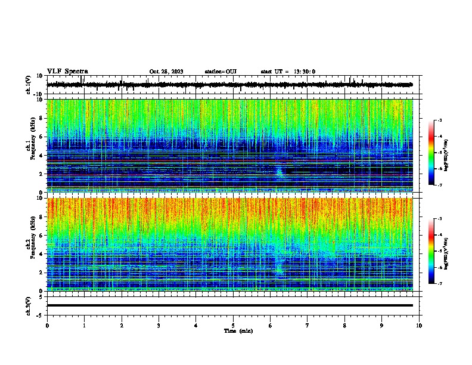
Task: Click time axis tick label "7"
Action: tap(308, 326)
